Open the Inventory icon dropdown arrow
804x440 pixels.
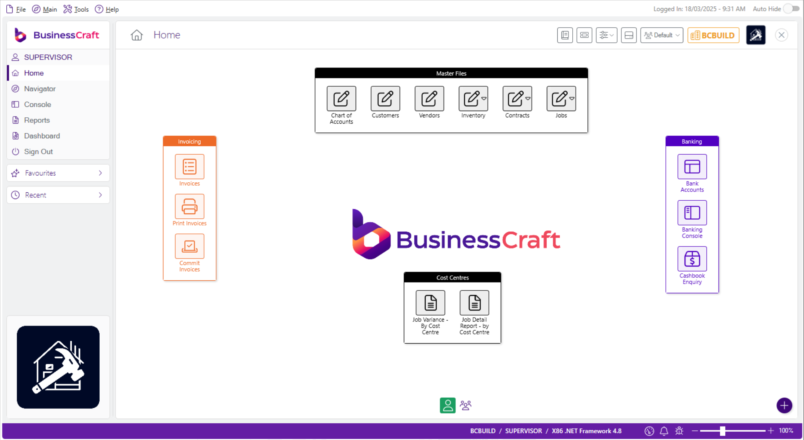[484, 98]
